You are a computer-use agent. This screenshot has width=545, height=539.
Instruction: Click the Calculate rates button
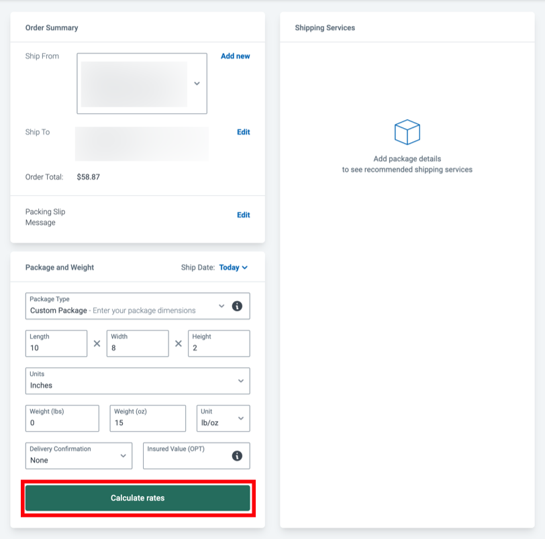tap(137, 497)
